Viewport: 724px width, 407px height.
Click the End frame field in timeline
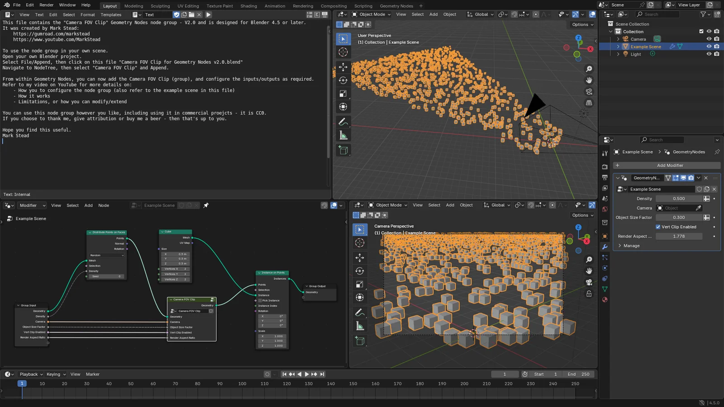point(579,374)
